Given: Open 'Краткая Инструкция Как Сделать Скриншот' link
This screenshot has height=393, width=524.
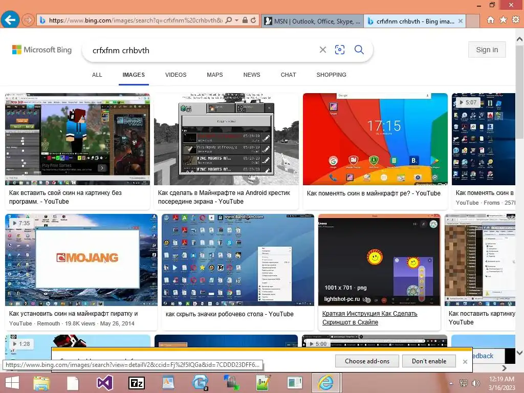Looking at the screenshot, I should point(369,318).
